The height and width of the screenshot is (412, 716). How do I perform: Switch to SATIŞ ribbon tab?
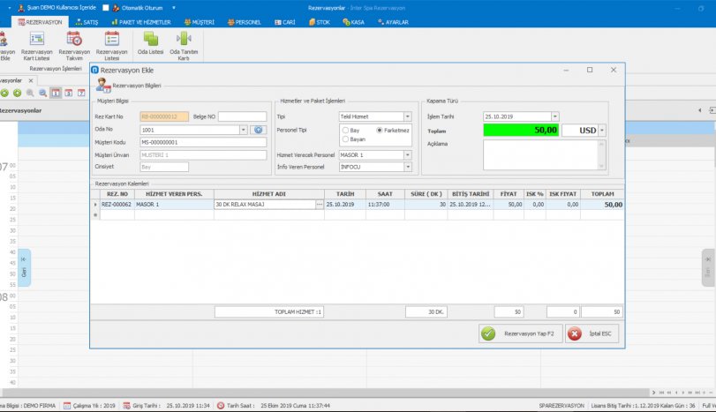pos(87,22)
